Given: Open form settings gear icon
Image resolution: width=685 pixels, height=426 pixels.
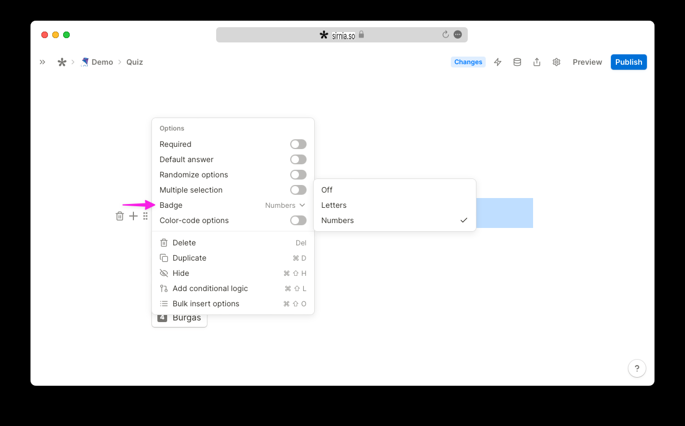Looking at the screenshot, I should 556,62.
